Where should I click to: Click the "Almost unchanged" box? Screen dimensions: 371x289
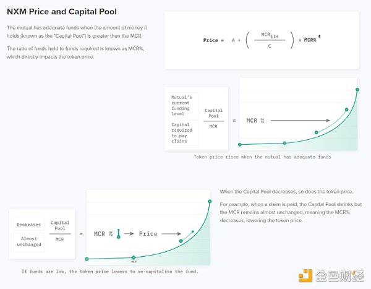point(27,241)
